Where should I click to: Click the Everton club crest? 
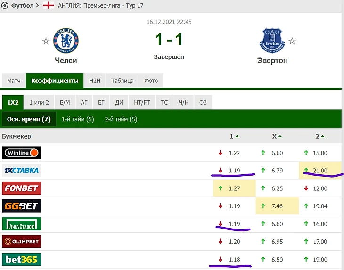click(272, 40)
